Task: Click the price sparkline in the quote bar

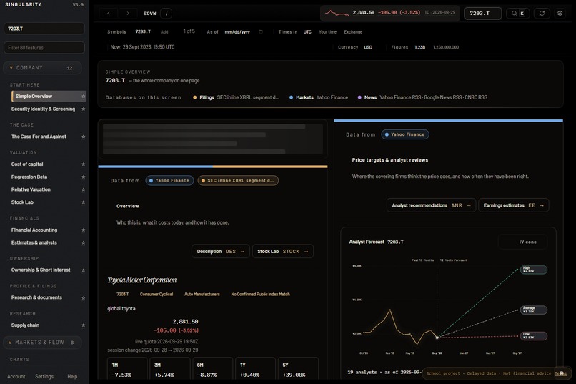Action: click(337, 13)
